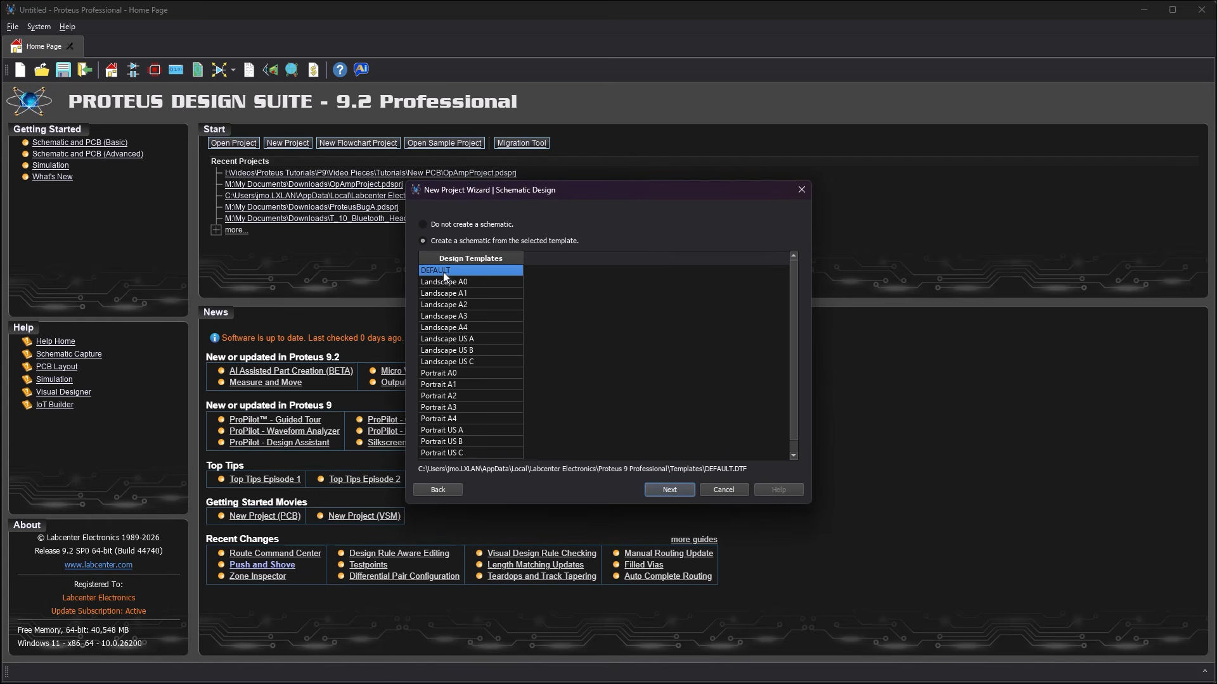Click the AI assistant chat bubble icon
Image resolution: width=1217 pixels, height=684 pixels.
pyautogui.click(x=361, y=69)
